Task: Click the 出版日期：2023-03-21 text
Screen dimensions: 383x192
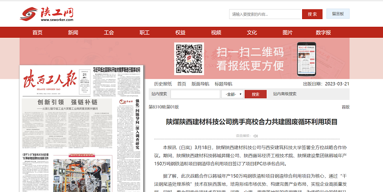Action: pyautogui.click(x=326, y=84)
